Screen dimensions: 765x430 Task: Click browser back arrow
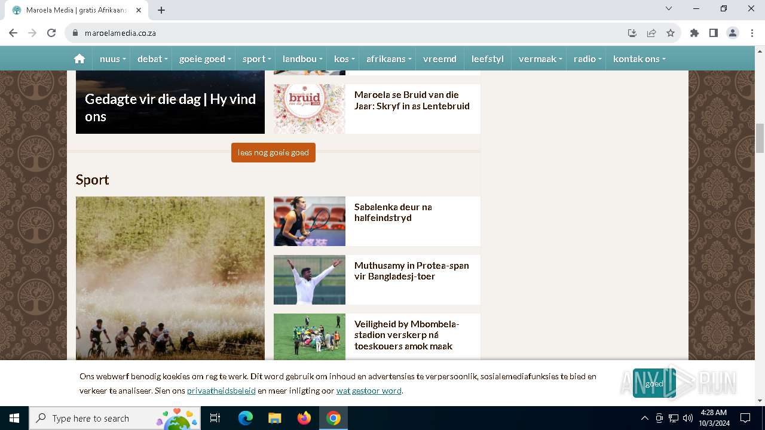[13, 33]
